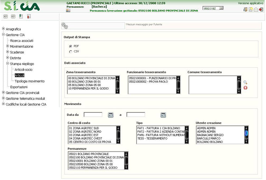Select PDF output radio button
Screen dimensions: 266x180
(x=71, y=46)
